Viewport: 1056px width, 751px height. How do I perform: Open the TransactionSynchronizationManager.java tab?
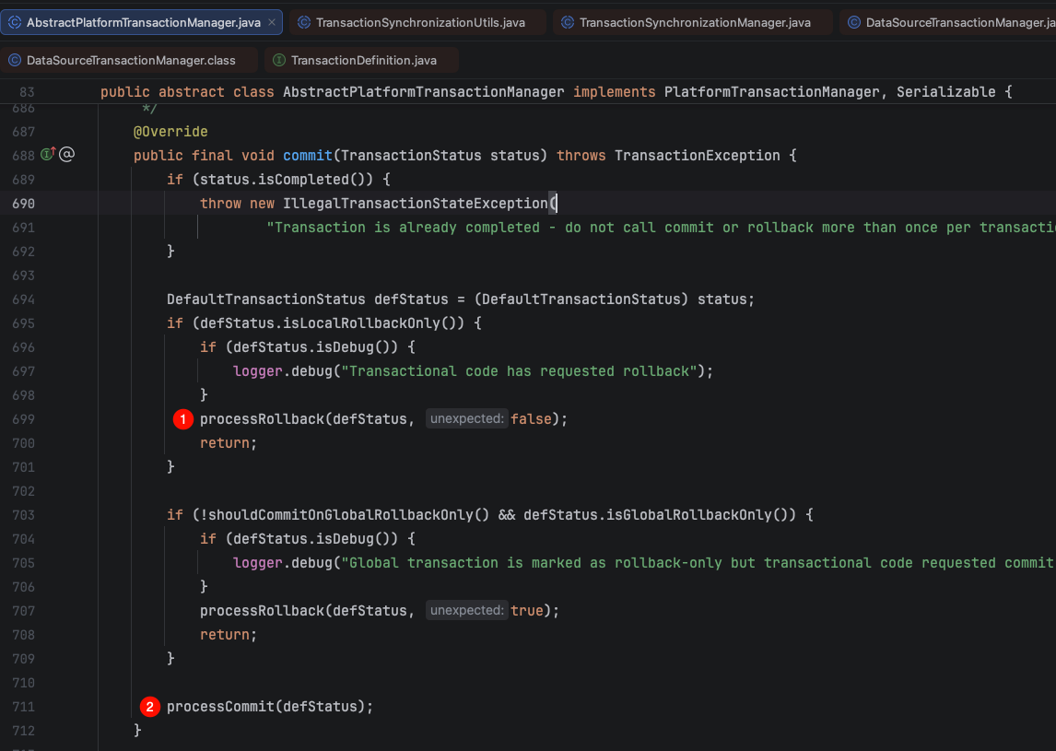pyautogui.click(x=692, y=22)
